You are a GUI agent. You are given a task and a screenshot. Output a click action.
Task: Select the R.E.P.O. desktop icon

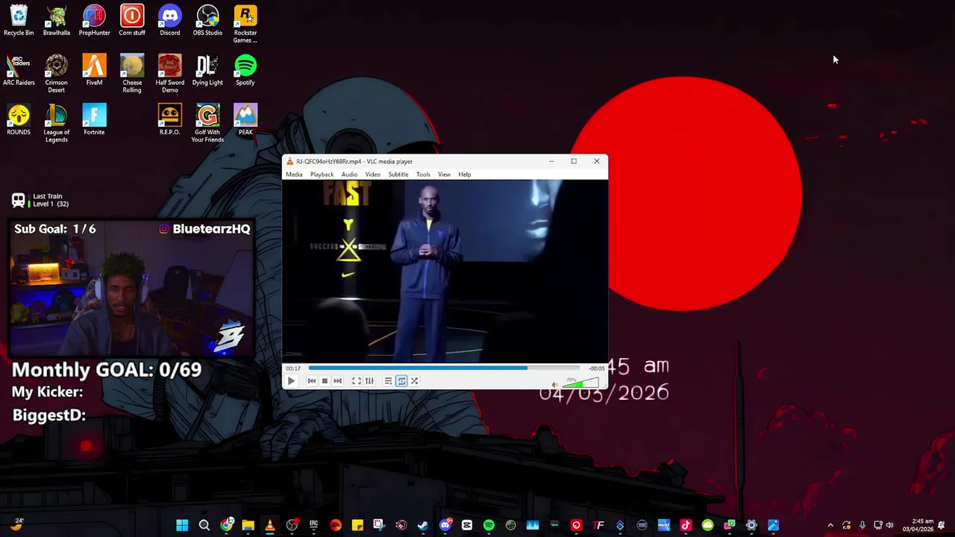169,120
